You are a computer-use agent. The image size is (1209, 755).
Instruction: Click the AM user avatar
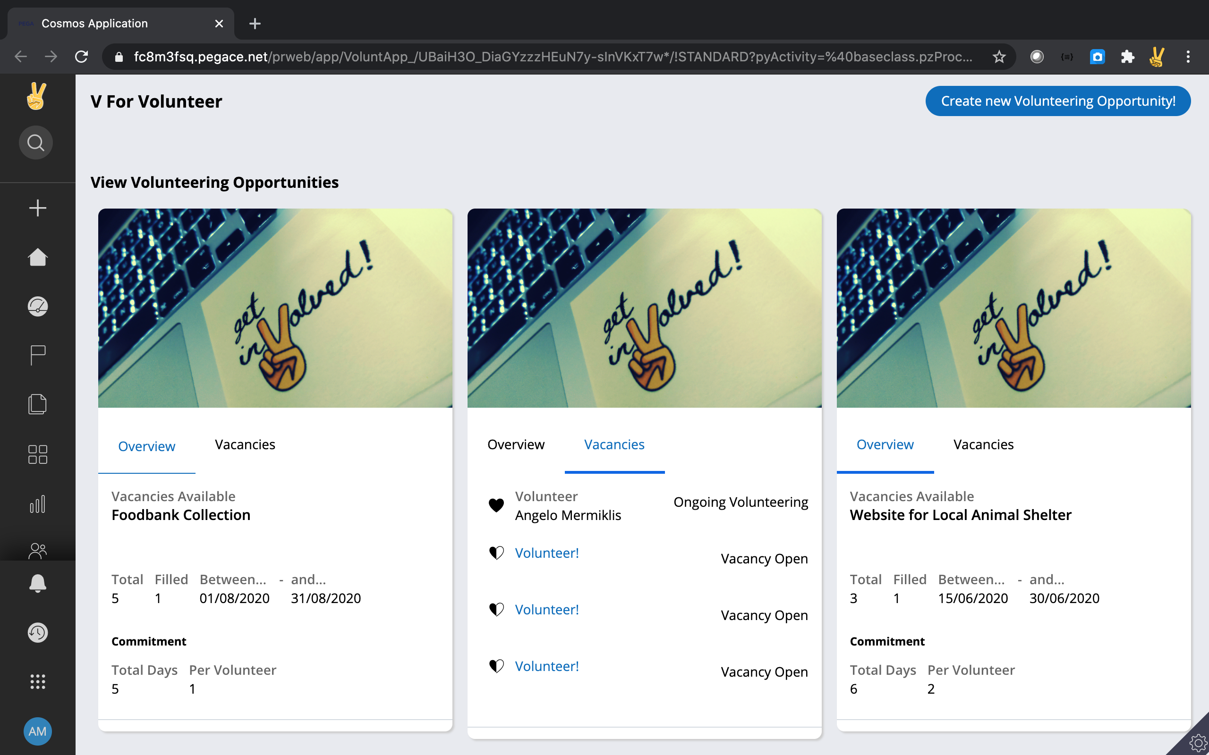click(x=37, y=731)
